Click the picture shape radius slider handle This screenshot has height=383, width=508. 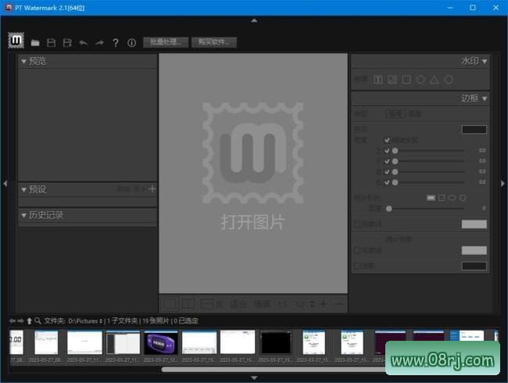(389, 209)
